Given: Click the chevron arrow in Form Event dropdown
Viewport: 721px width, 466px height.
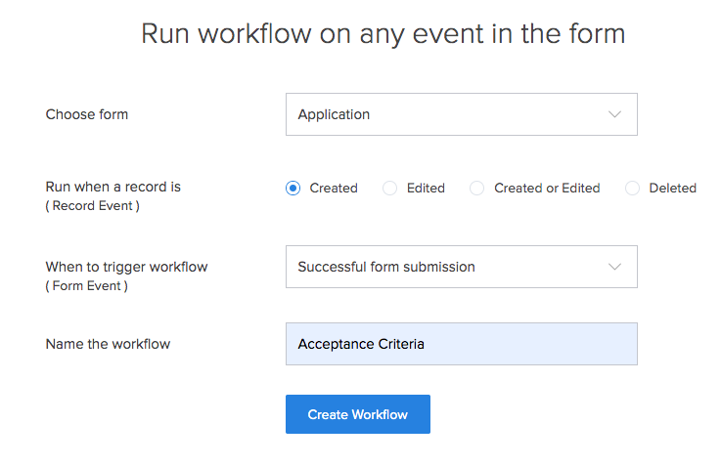Looking at the screenshot, I should point(614,267).
